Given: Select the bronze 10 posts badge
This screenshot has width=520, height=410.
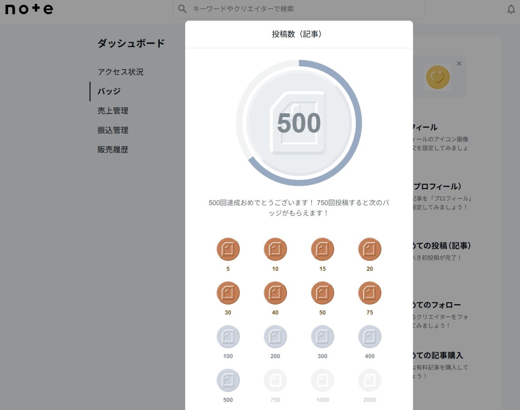Looking at the screenshot, I should click(x=275, y=249).
